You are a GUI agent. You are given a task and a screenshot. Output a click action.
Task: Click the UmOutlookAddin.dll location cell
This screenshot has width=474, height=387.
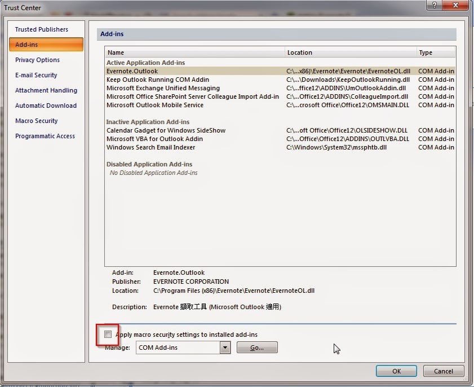tap(346, 88)
